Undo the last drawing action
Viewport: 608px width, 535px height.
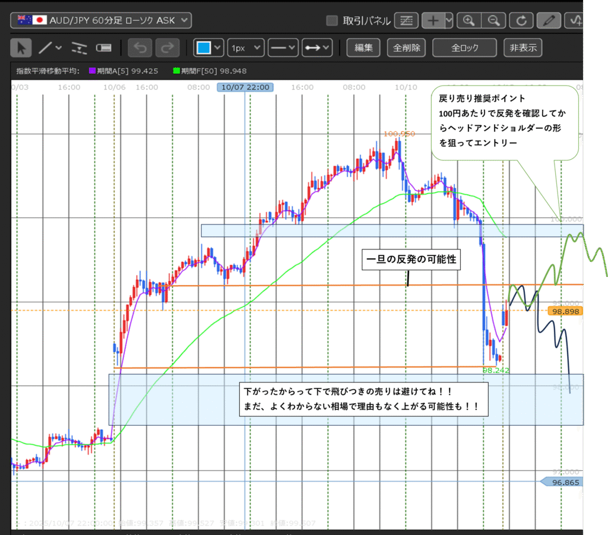[140, 48]
